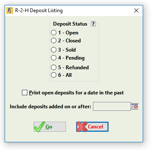Click the Go button text
154x154 pixels.
point(49,127)
